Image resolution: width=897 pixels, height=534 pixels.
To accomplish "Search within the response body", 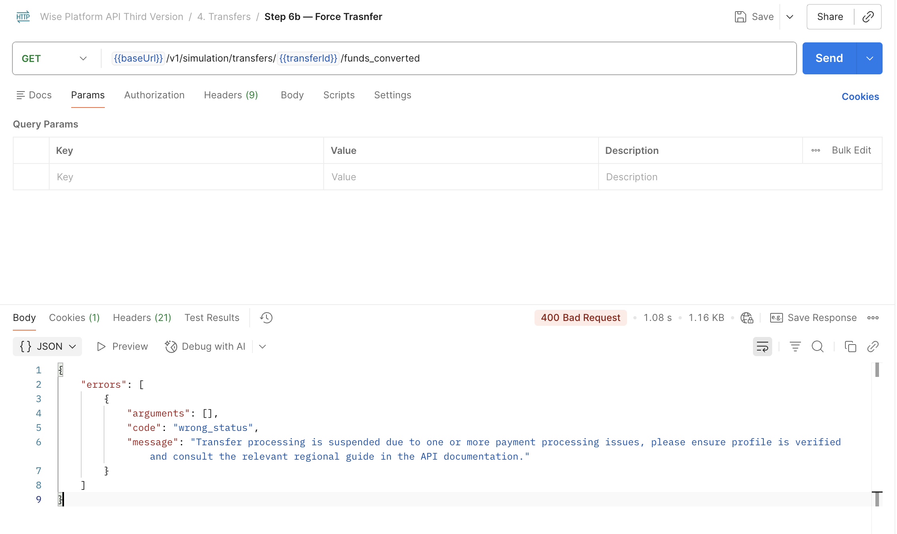I will [x=818, y=347].
